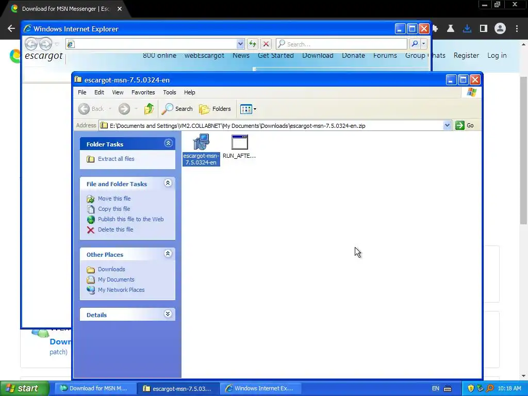This screenshot has height=396, width=528.
Task: Click the taskbar on-screen keyboard icon
Action: click(x=448, y=389)
